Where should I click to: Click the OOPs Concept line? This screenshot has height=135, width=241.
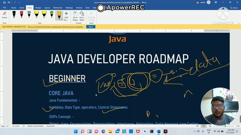[61, 117]
